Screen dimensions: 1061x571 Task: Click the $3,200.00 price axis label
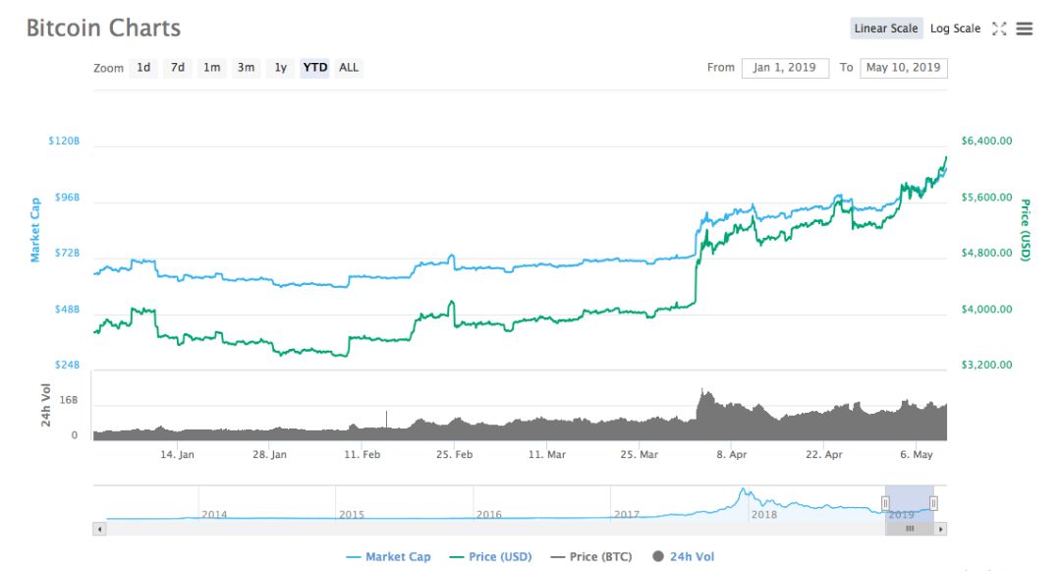pyautogui.click(x=986, y=365)
